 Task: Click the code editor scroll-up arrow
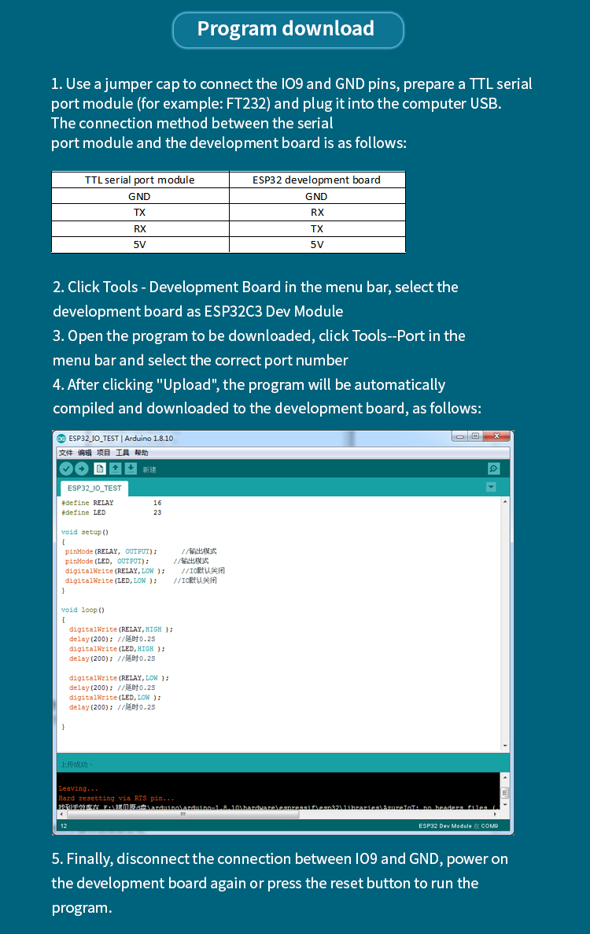click(x=505, y=502)
